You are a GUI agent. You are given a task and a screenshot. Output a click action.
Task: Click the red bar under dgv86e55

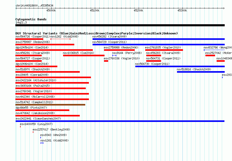[42, 110]
